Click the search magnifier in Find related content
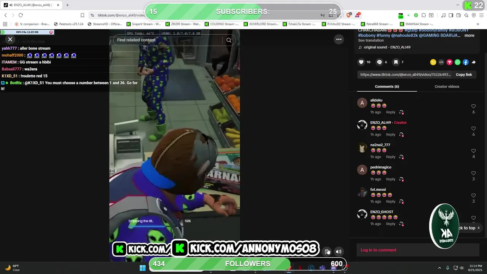 (x=229, y=40)
